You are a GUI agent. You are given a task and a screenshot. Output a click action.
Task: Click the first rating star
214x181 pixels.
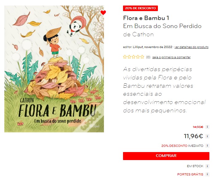125,57
